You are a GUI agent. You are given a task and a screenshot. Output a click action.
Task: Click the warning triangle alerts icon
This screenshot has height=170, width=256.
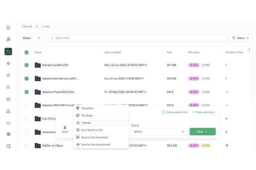(8, 111)
